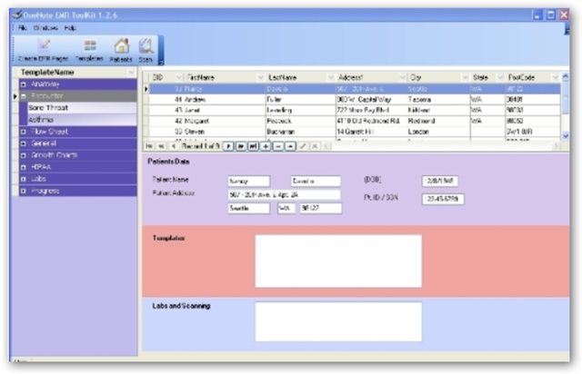
Task: Add a new record with plus button
Action: click(x=266, y=145)
